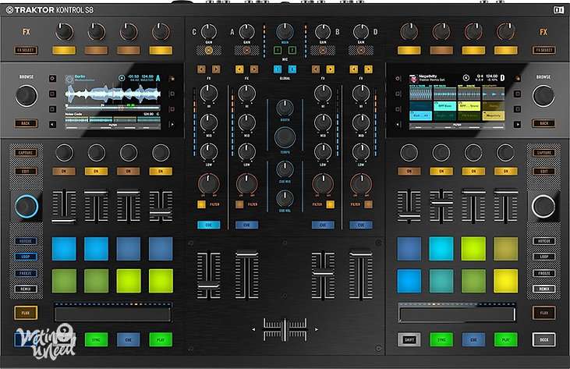Click channel D input source button under Gain
This screenshot has height=369, width=570.
360,51
